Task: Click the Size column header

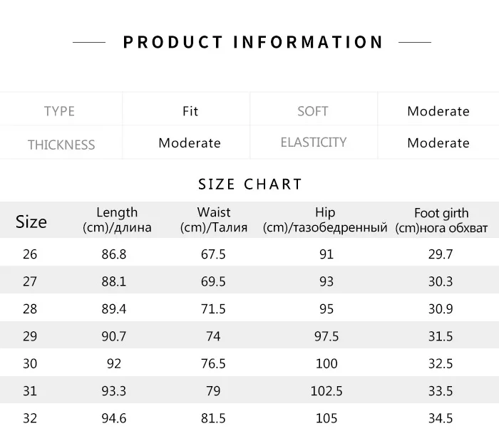Action: [x=31, y=222]
